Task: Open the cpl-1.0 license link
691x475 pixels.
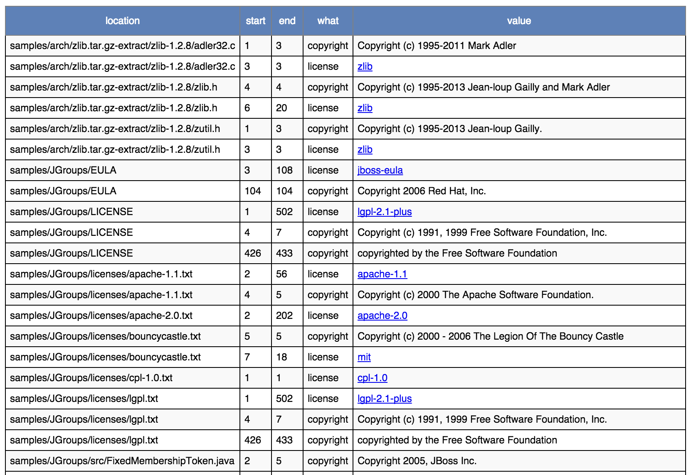Action: [373, 378]
